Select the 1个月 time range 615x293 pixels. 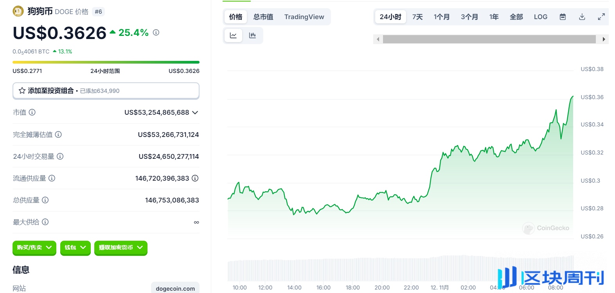click(x=441, y=17)
